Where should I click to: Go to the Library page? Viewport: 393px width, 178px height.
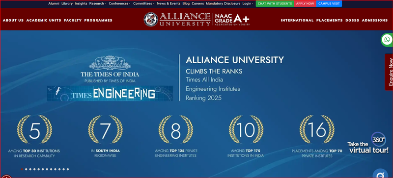point(67,3)
